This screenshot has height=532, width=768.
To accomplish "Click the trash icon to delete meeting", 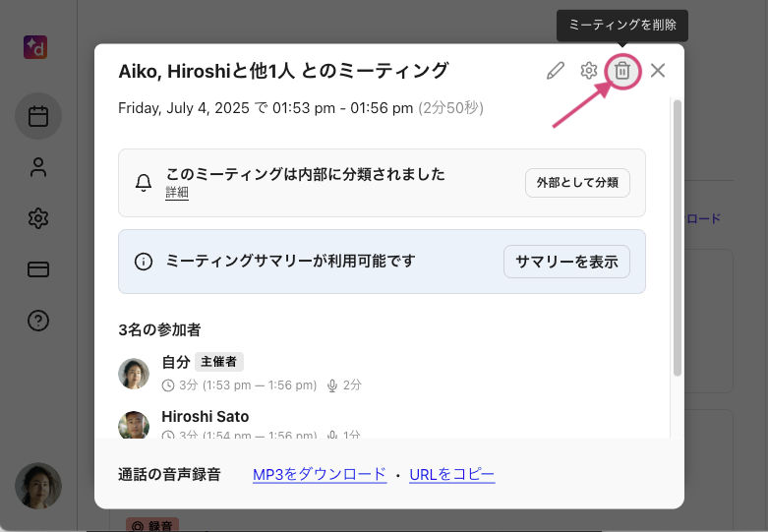I will coord(622,71).
